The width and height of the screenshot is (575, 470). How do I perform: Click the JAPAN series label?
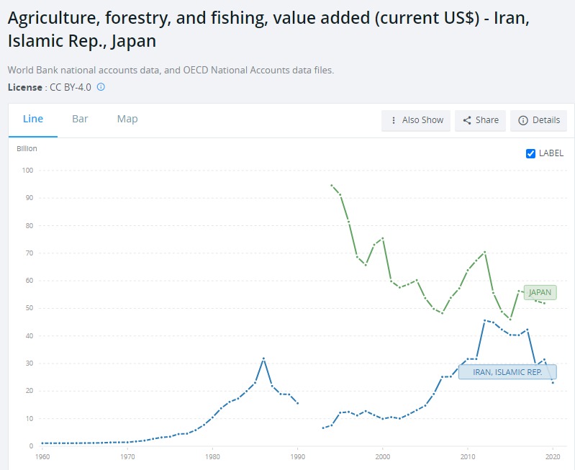541,292
